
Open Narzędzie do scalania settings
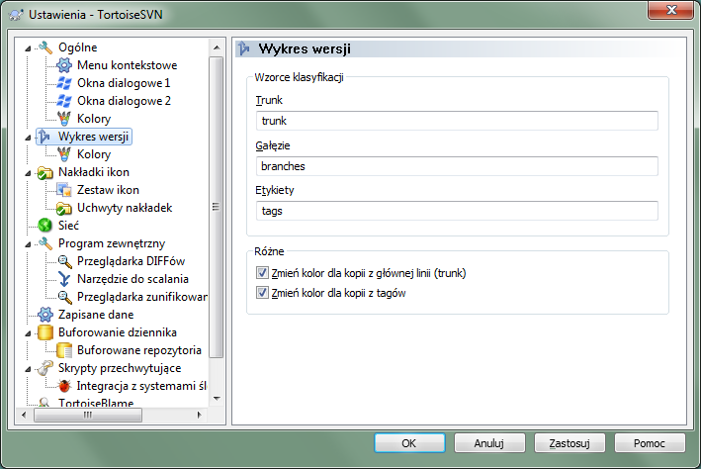pos(132,279)
